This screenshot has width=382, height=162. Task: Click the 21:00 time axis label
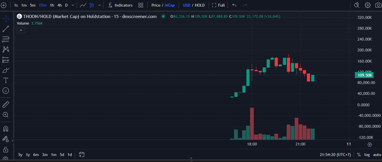[x=300, y=144]
